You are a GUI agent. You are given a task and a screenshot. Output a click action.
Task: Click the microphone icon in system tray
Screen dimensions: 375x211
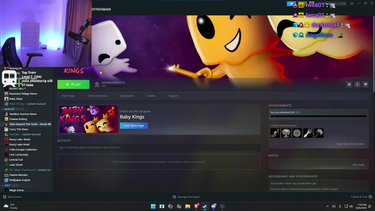pyautogui.click(x=340, y=206)
